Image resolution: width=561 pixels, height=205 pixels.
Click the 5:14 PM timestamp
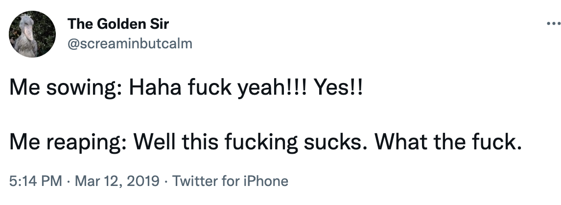(36, 182)
